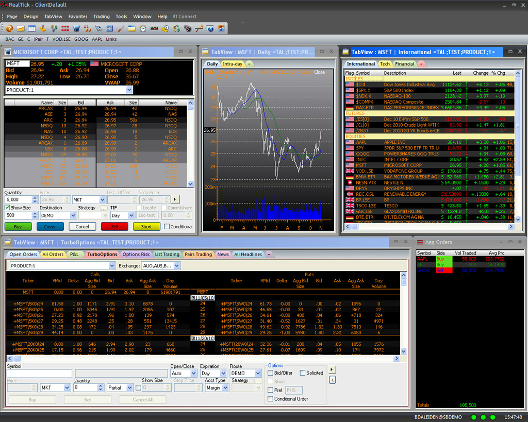Screen dimensions: 528x422
Task: Open the TabView menu
Action: coord(53,16)
